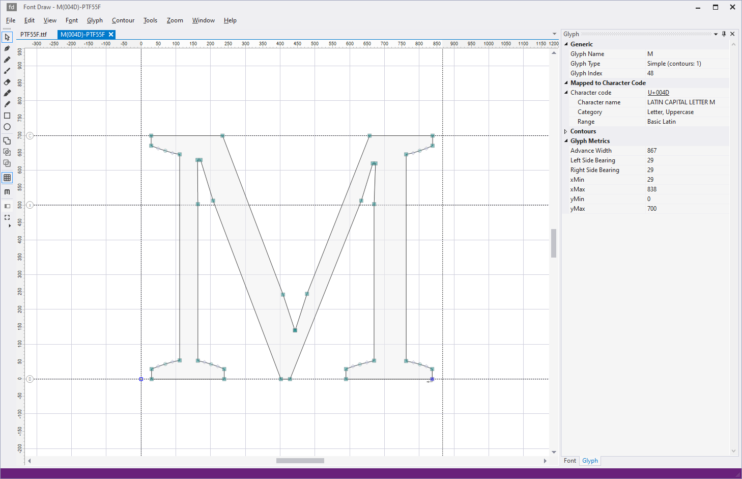Click the cap-height guideline C marker
The image size is (742, 479).
tap(30, 135)
